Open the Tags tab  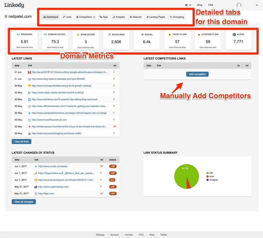coord(104,17)
